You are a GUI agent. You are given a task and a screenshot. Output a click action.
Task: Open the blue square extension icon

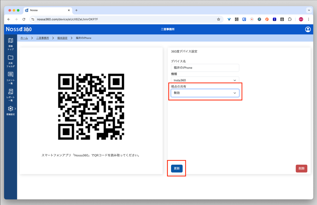[274, 19]
